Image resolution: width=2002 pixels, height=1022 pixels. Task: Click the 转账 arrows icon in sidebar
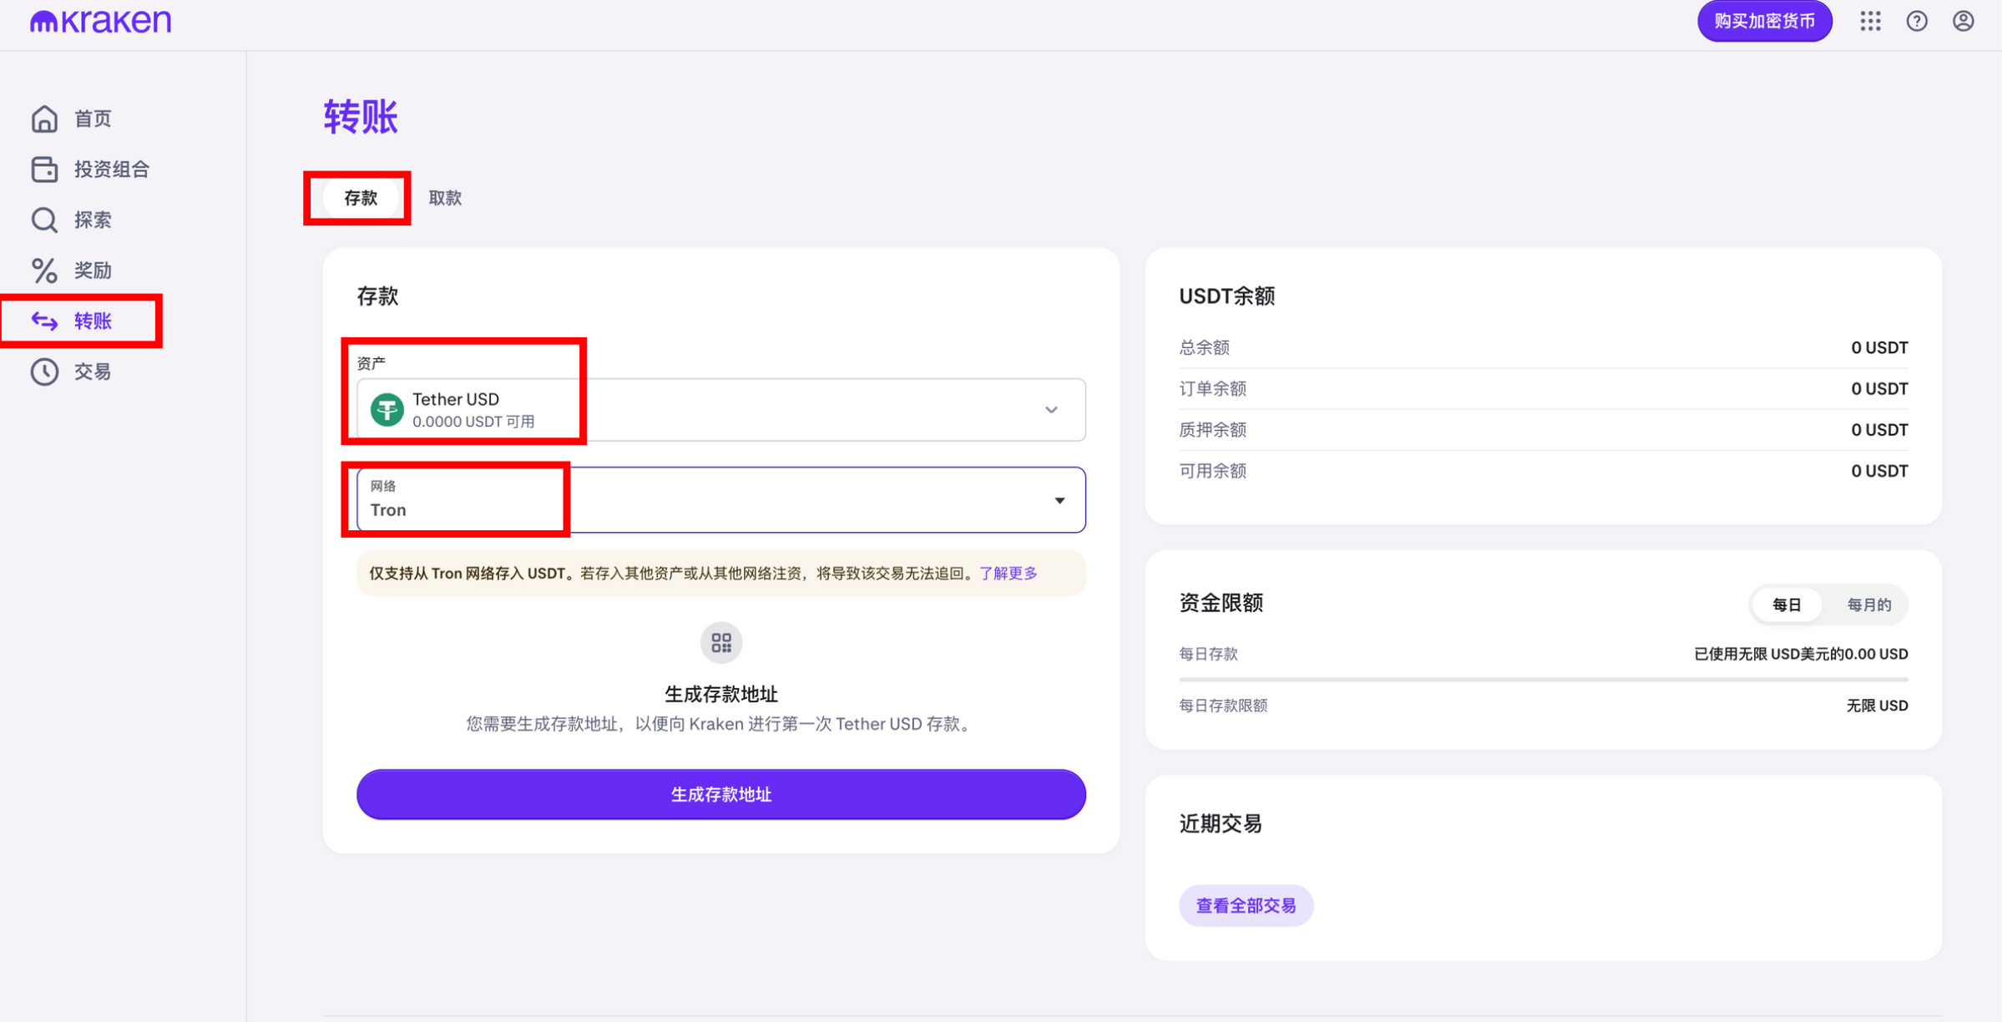point(44,321)
